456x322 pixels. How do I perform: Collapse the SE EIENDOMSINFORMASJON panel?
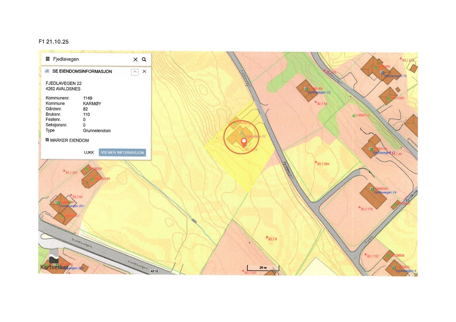point(135,72)
